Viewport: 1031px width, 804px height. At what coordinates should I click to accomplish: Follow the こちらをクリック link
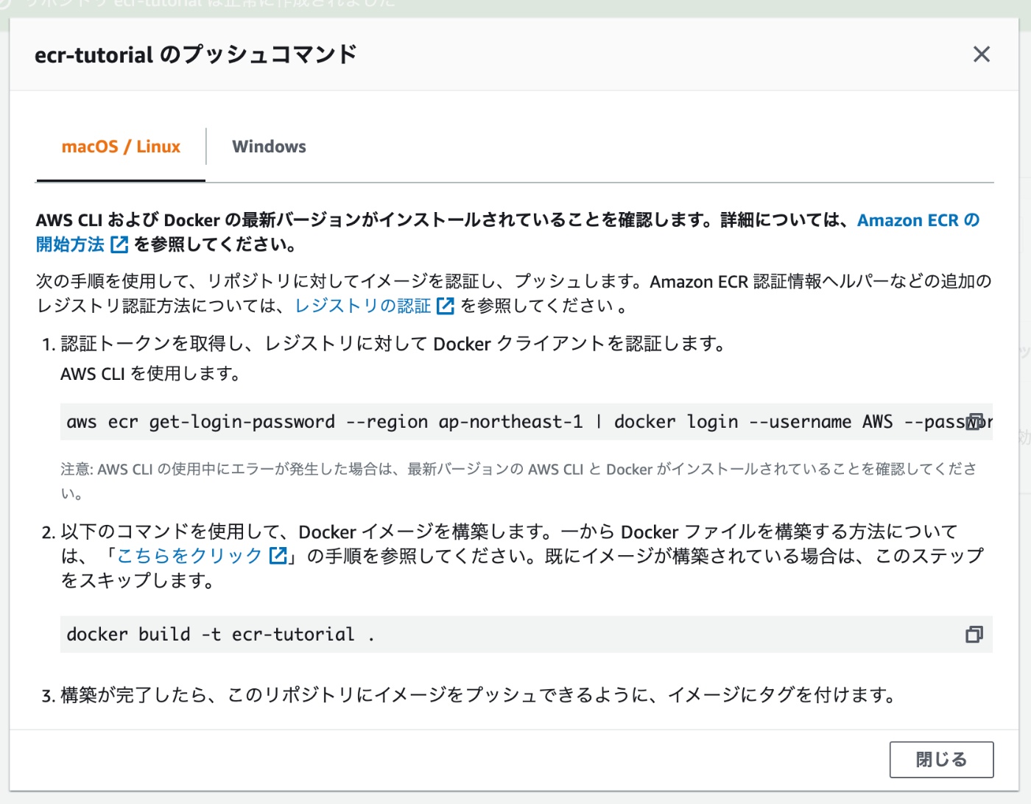pos(189,556)
